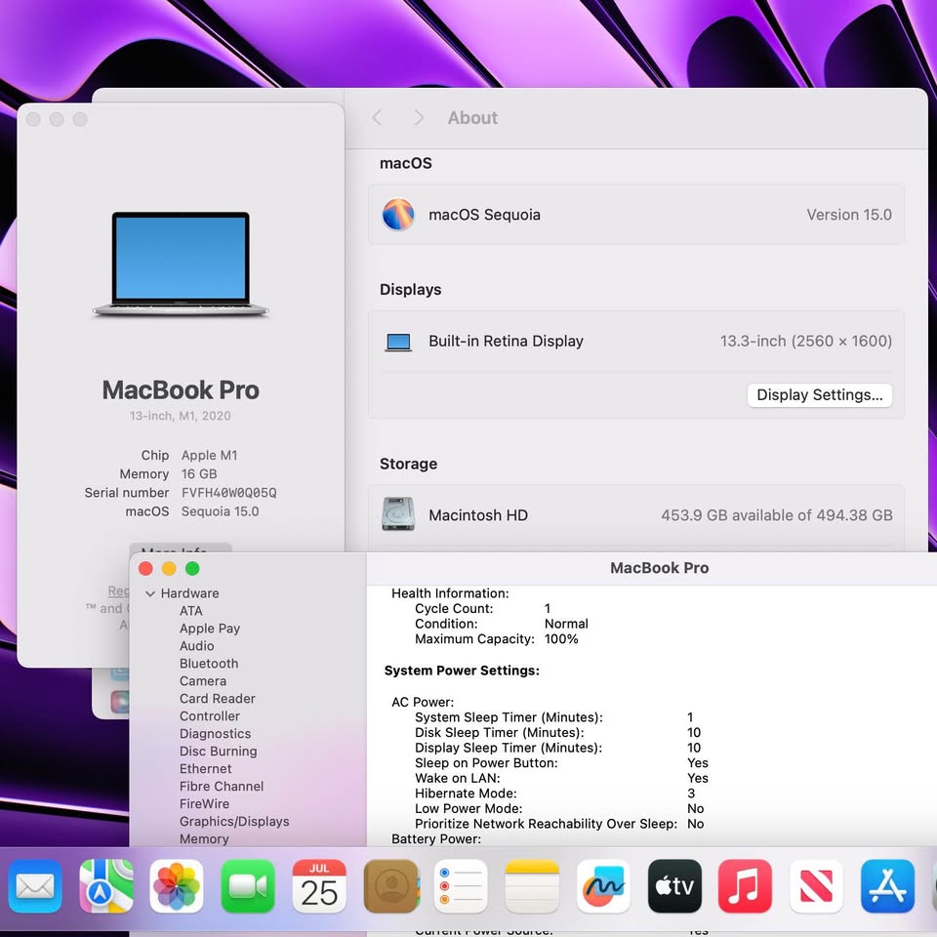Open the Notes app in the Dock

pos(532,886)
